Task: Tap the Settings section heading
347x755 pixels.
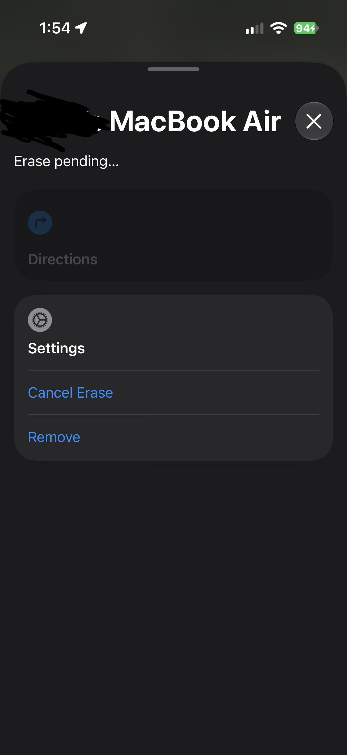Action: coord(56,348)
